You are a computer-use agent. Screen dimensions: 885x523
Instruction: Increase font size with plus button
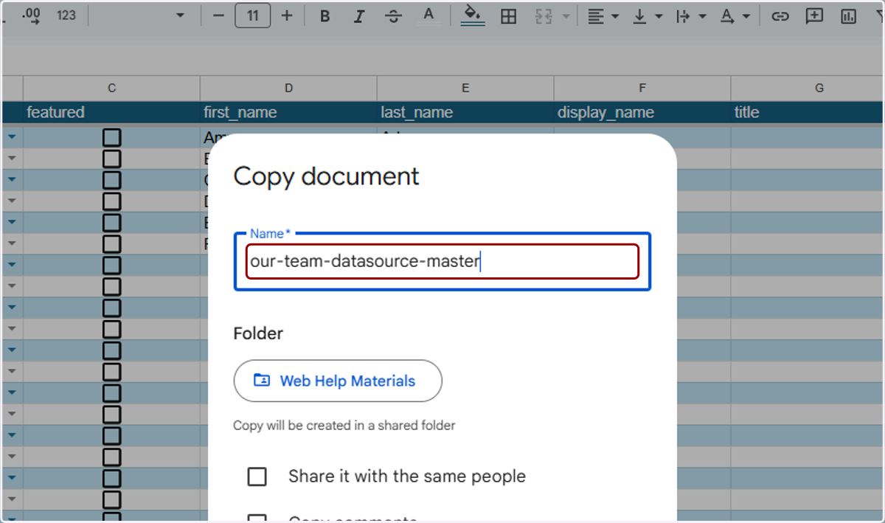(x=288, y=15)
